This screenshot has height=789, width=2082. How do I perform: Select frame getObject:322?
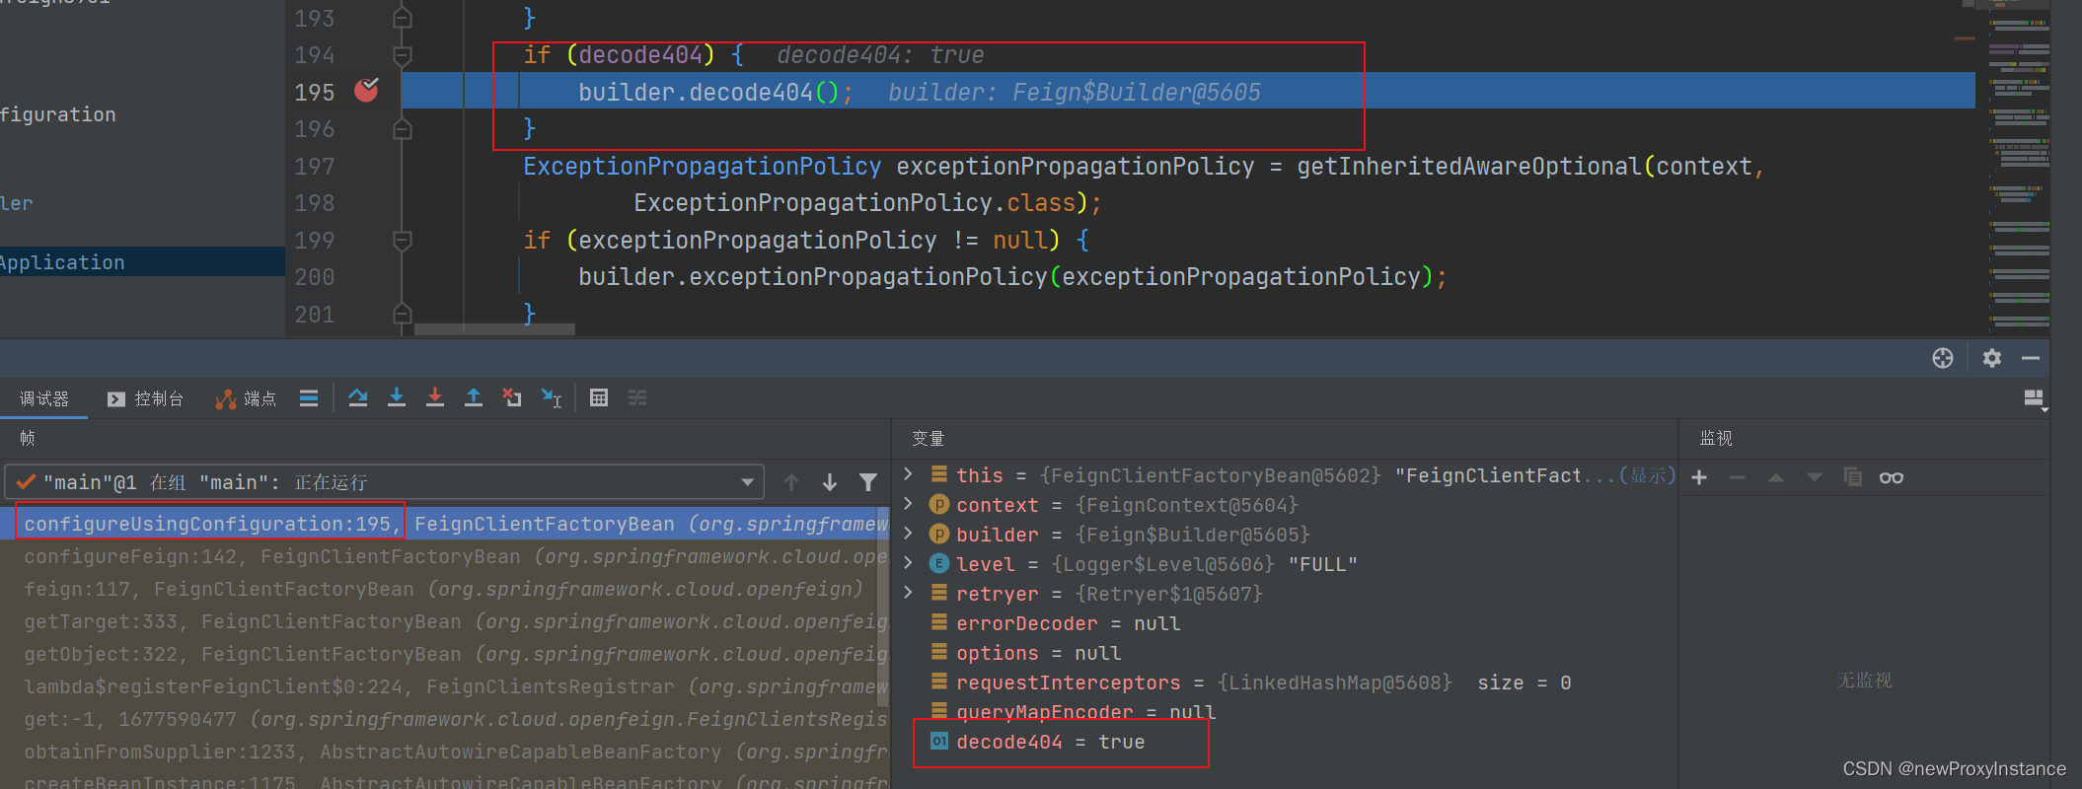point(445,654)
